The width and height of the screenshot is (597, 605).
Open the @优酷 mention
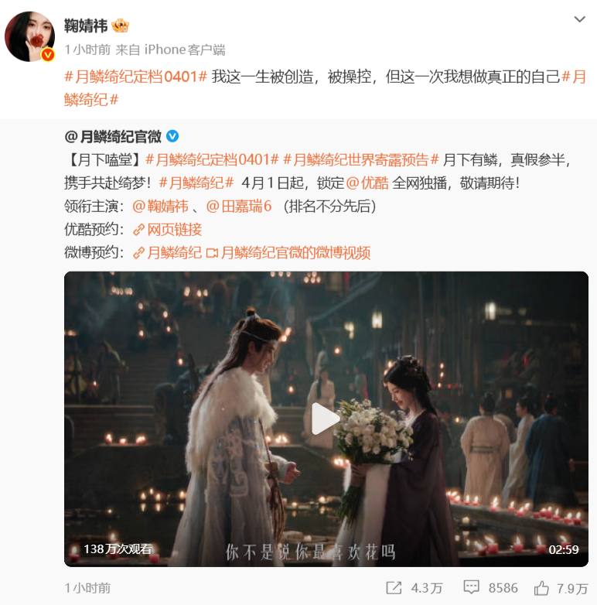(x=367, y=183)
